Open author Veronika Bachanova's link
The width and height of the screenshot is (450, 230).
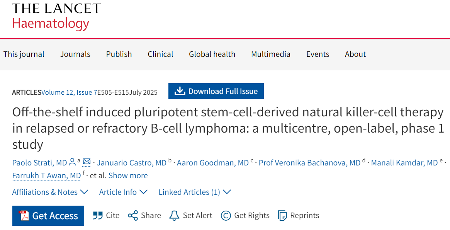310,163
